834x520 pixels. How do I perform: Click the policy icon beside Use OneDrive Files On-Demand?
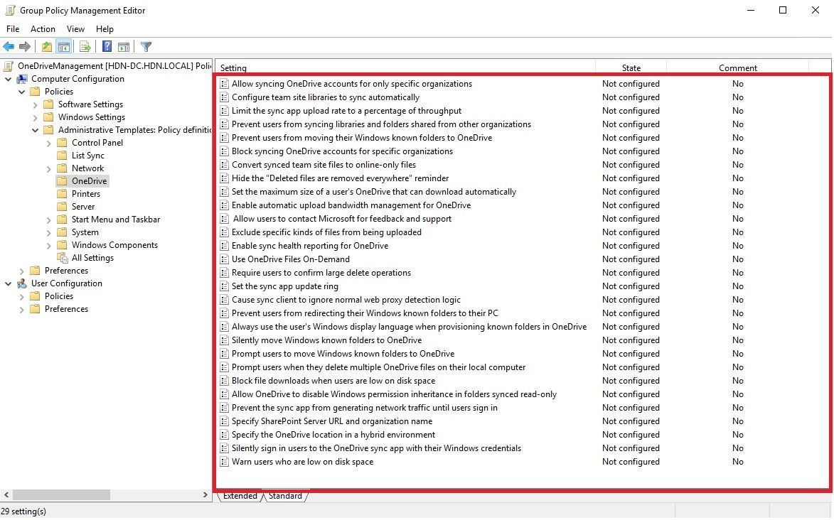(225, 259)
